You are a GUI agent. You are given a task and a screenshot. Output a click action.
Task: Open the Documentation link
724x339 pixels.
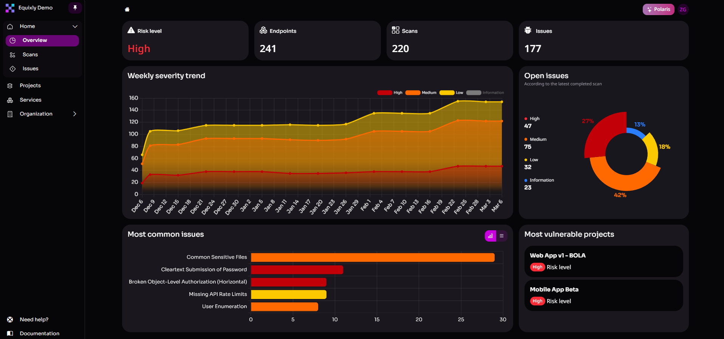point(39,333)
